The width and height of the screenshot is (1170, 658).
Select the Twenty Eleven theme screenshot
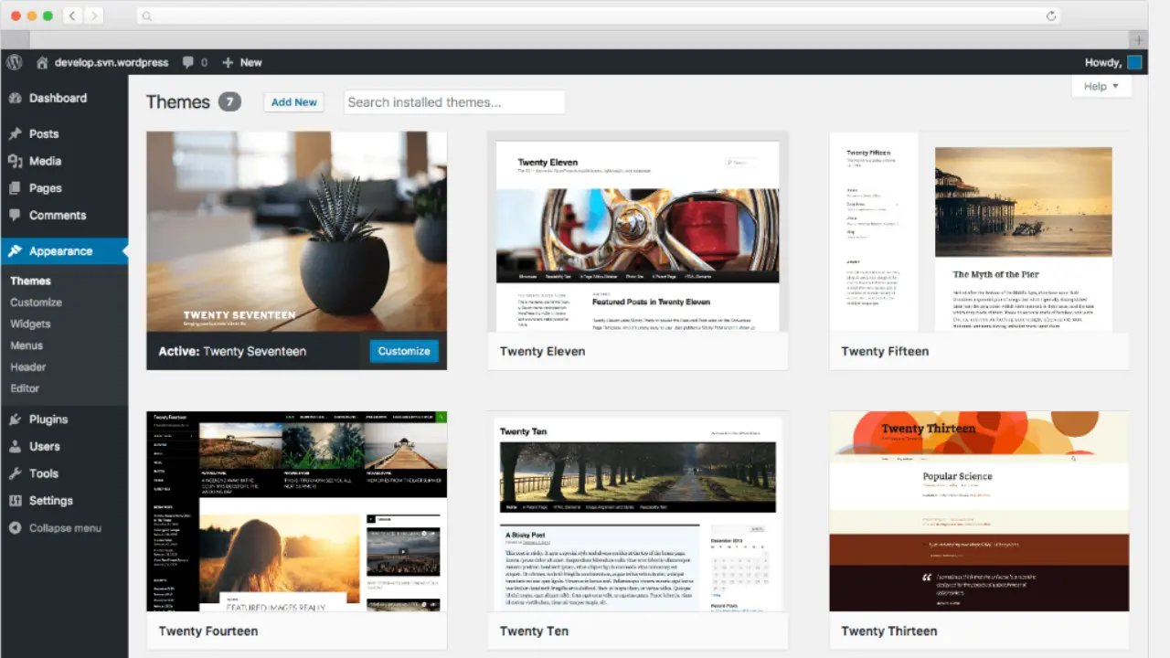click(x=638, y=231)
